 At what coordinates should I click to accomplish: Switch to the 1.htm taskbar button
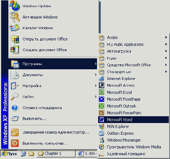coord(87,154)
